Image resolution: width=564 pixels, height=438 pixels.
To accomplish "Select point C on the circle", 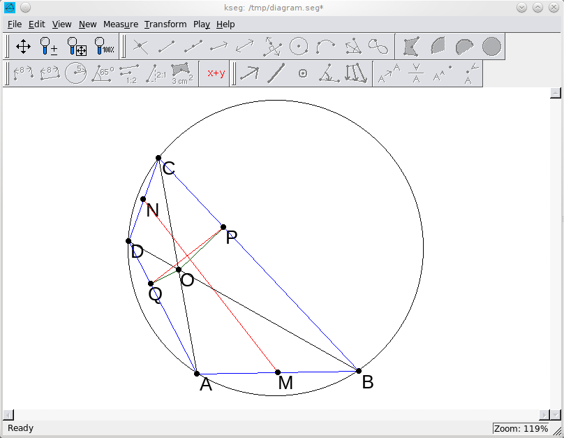I will click(x=158, y=158).
